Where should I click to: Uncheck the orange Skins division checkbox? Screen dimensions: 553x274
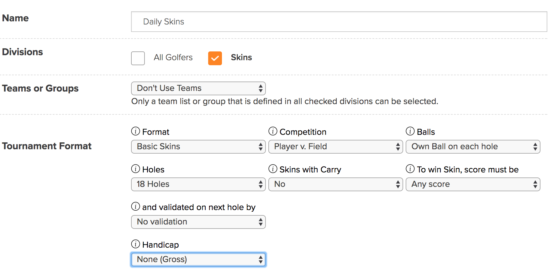click(215, 58)
